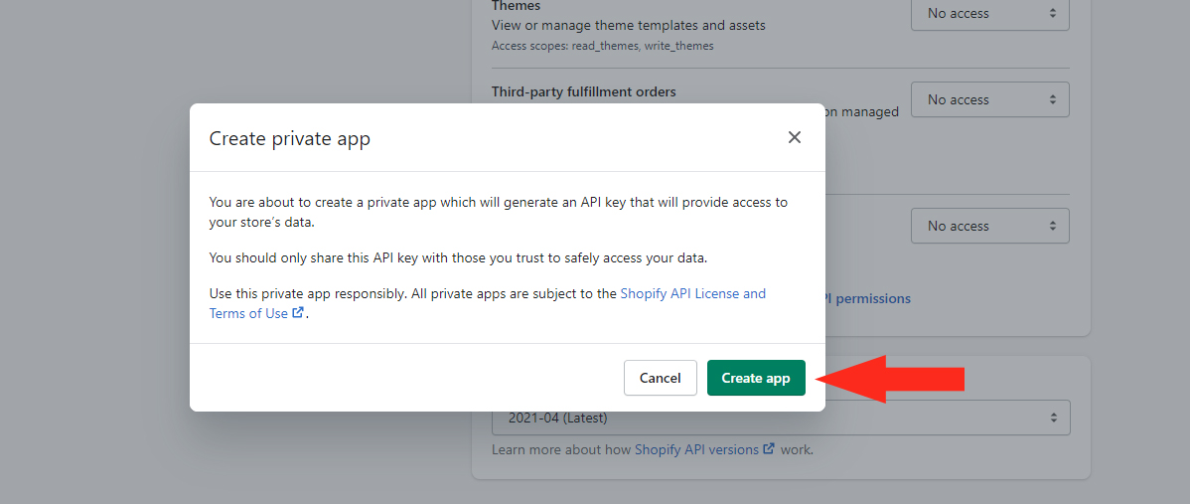Click the green Create app button
The image size is (1190, 504).
[x=756, y=378]
